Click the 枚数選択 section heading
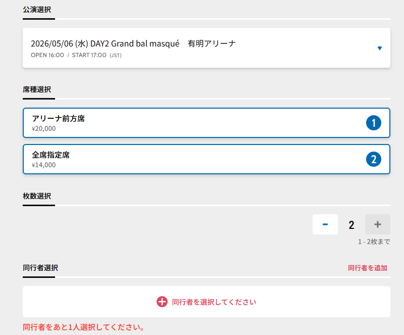 click(x=37, y=196)
